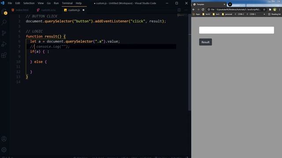Click the VS Code logo in title bar
Image resolution: width=282 pixels, height=158 pixels.
pyautogui.click(x=3, y=3)
